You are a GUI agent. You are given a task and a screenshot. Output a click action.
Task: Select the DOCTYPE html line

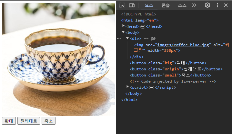(x=139, y=14)
